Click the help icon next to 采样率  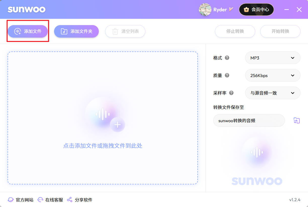click(231, 93)
